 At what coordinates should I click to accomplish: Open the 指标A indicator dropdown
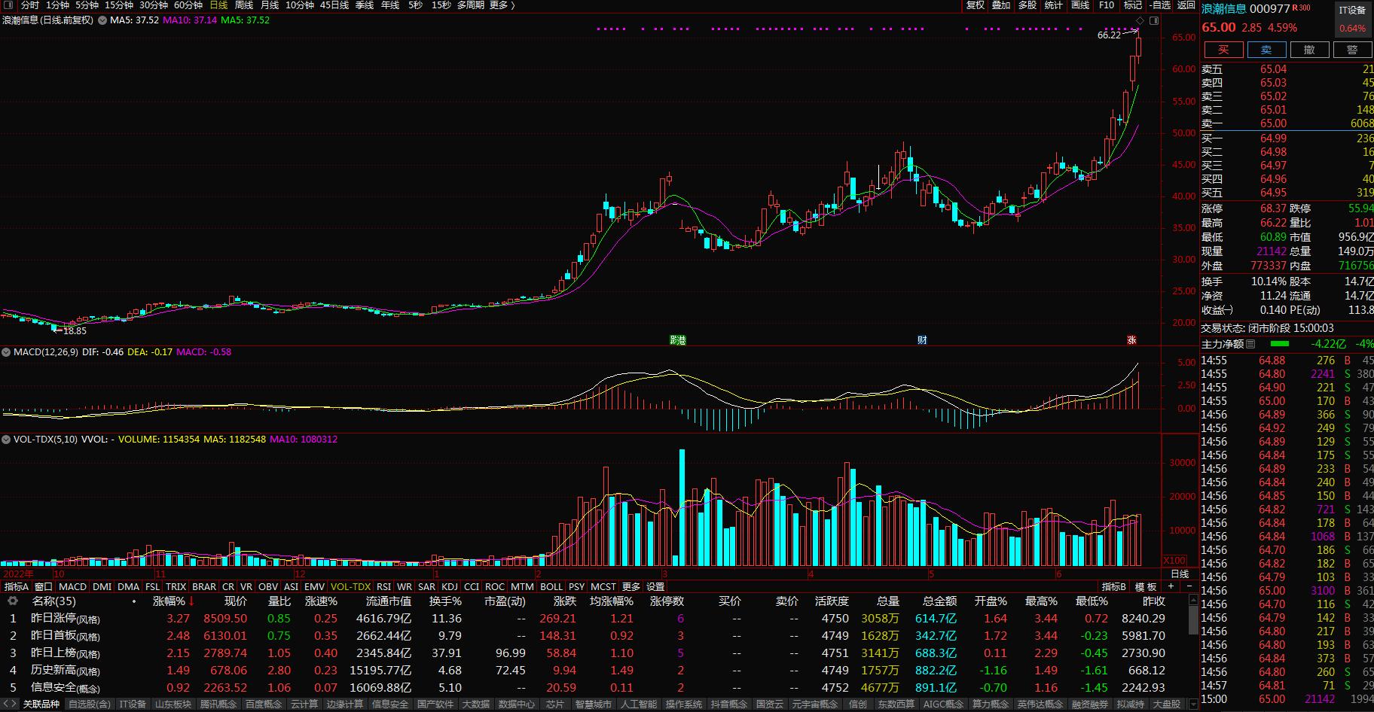tap(17, 586)
